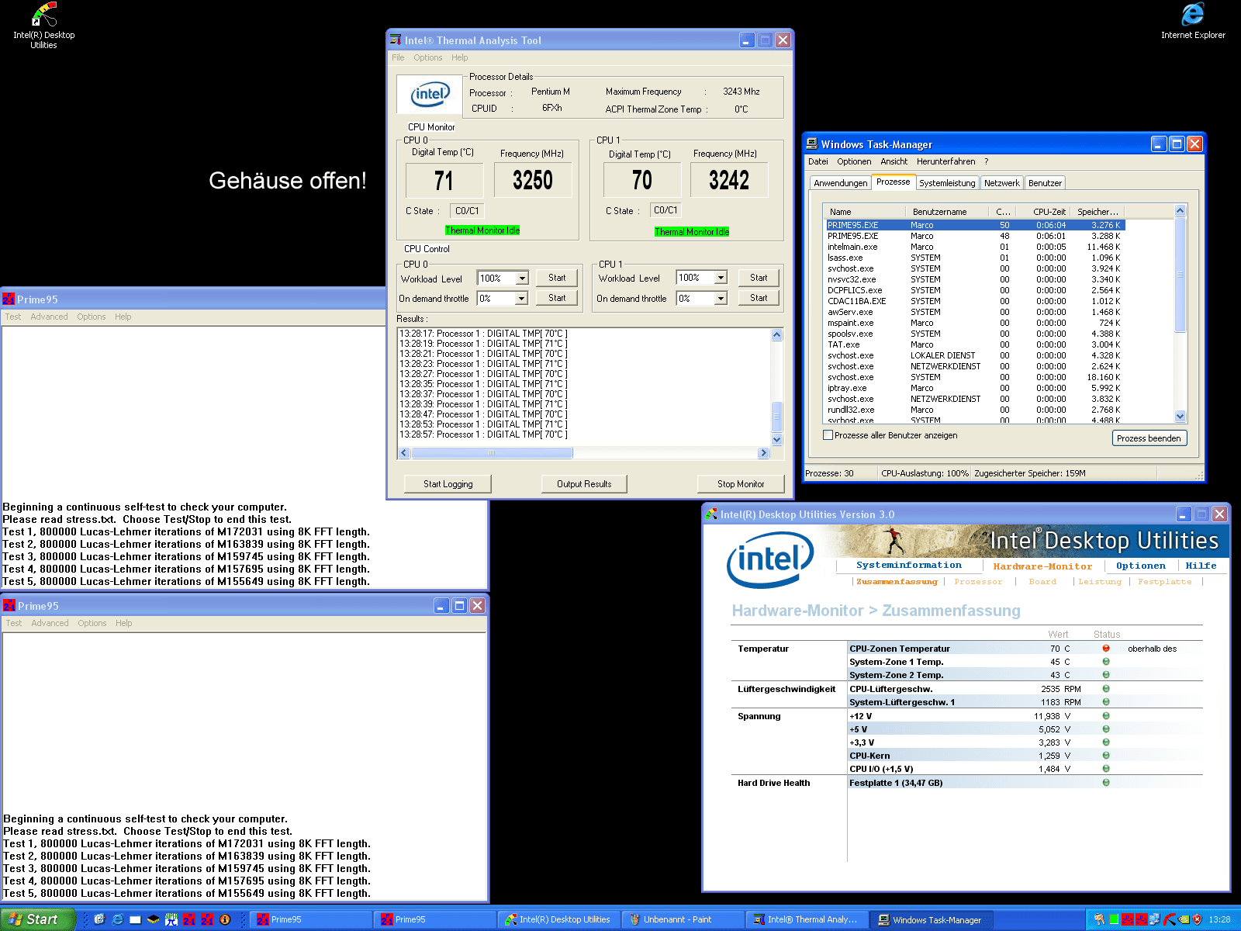
Task: Enable 'Prozesse aller Benutzer anzeigen' checkbox
Action: [828, 435]
